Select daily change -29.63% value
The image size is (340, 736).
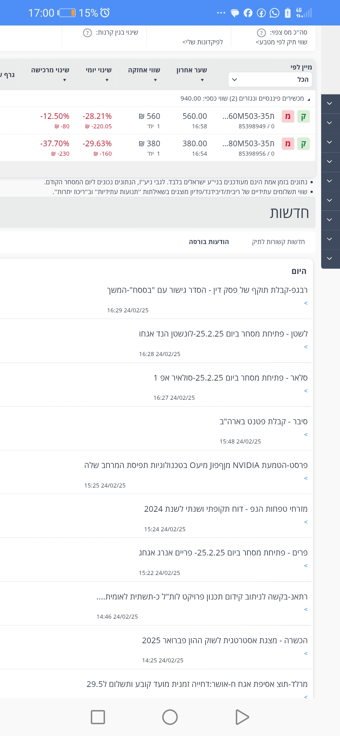click(97, 144)
